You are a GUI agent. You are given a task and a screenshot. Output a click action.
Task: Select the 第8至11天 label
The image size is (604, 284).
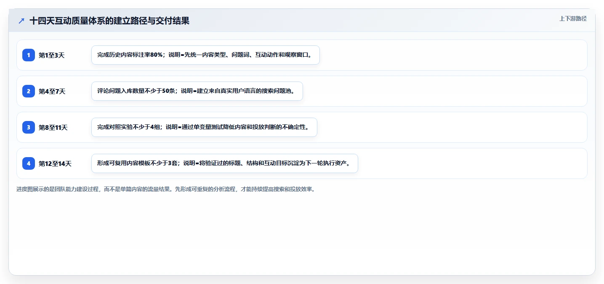[53, 127]
